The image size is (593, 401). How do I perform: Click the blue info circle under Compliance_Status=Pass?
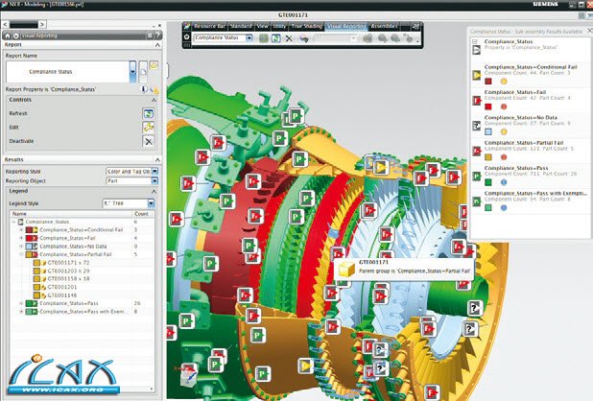point(504,182)
